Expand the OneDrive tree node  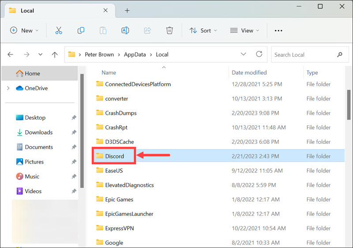8,88
